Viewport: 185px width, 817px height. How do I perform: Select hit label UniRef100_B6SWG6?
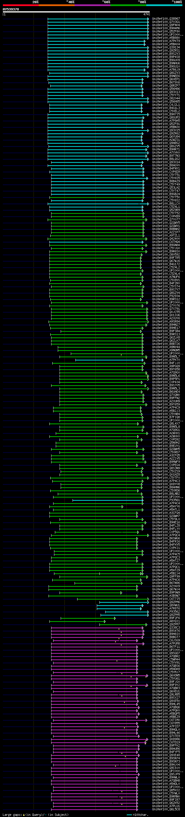(x=166, y=538)
